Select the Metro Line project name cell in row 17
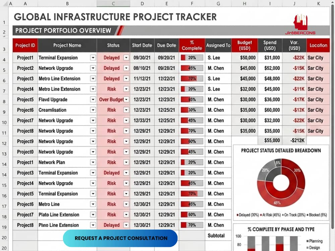 tap(67, 204)
